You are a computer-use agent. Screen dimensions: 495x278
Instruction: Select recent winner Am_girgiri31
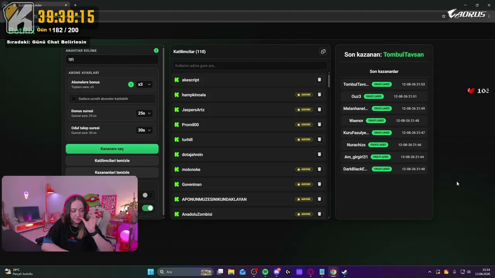pyautogui.click(x=356, y=157)
